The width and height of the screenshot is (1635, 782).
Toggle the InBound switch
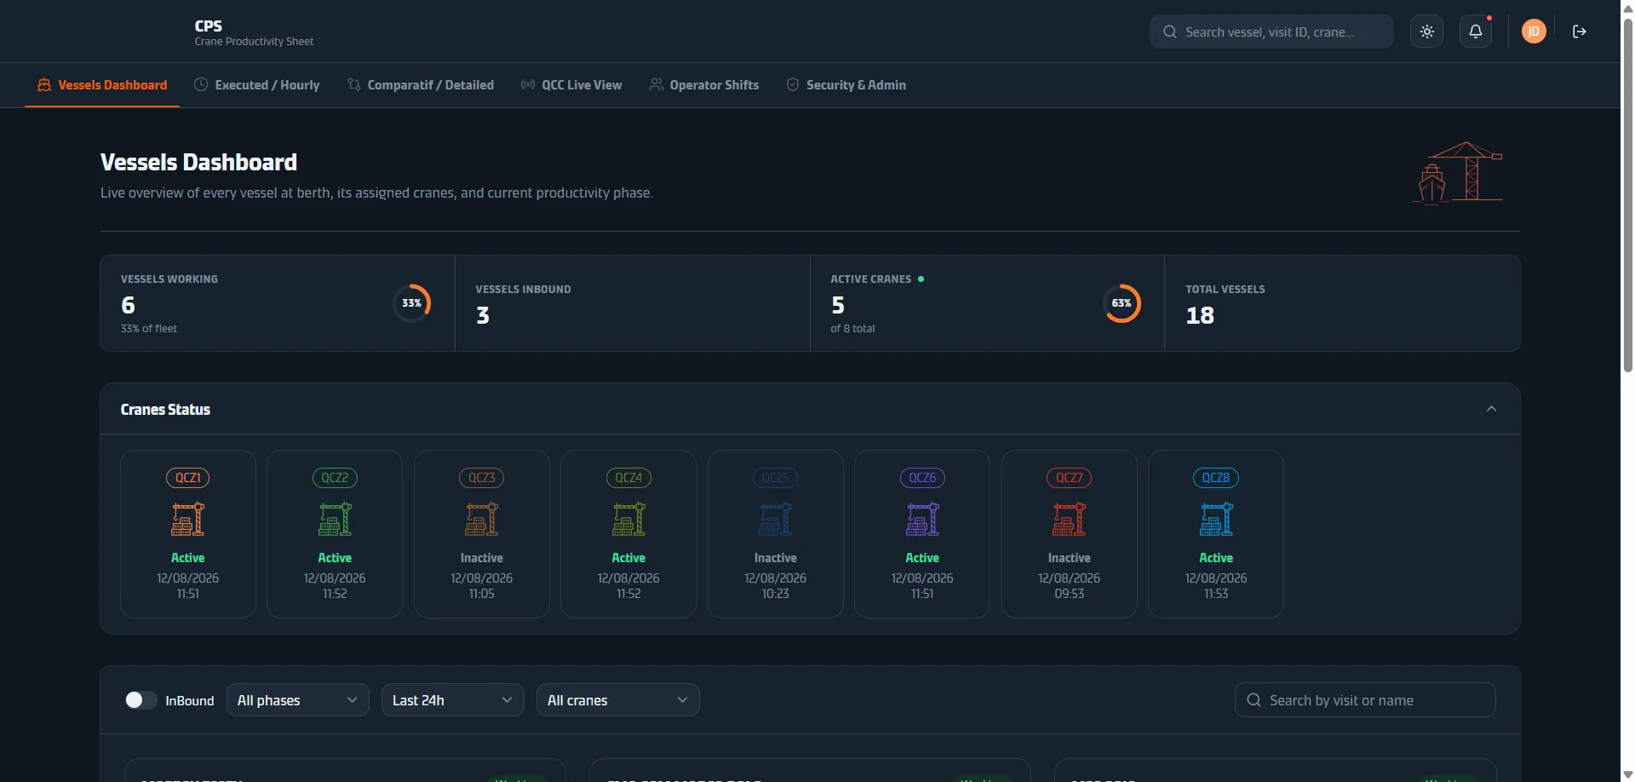(141, 700)
